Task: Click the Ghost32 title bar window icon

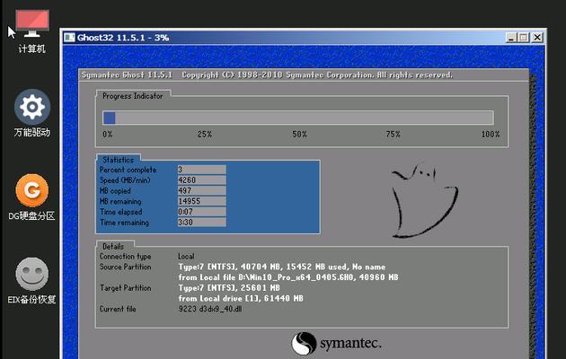Action: click(x=69, y=38)
